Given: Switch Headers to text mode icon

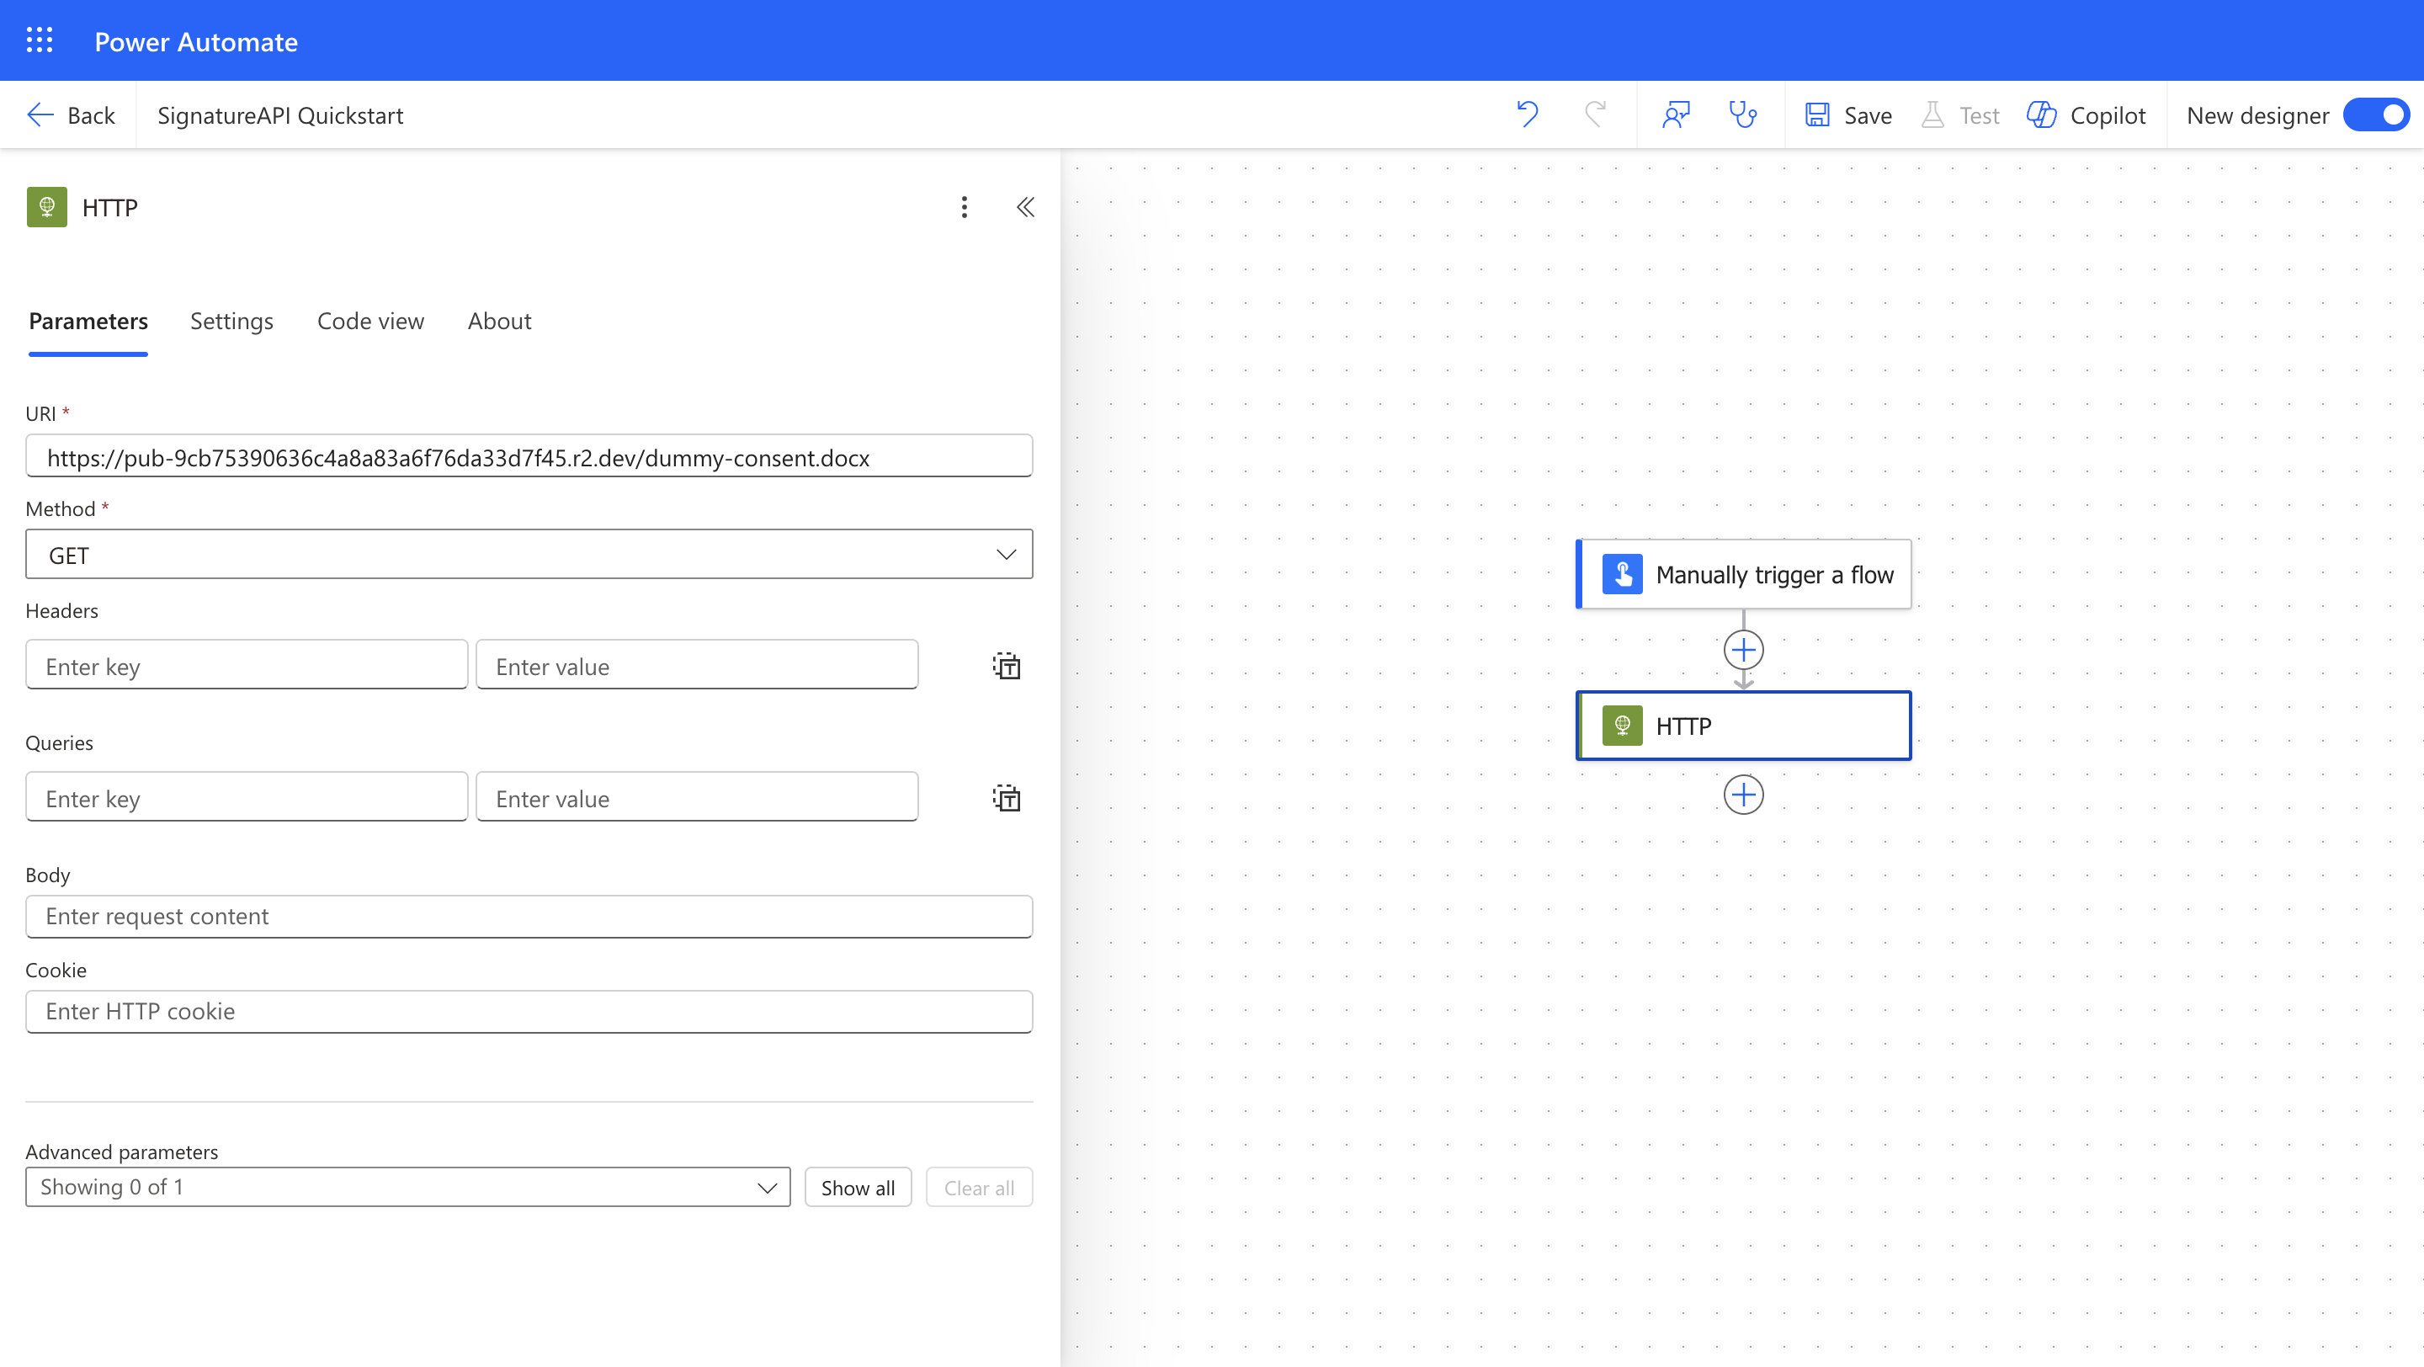Looking at the screenshot, I should pyautogui.click(x=1006, y=666).
